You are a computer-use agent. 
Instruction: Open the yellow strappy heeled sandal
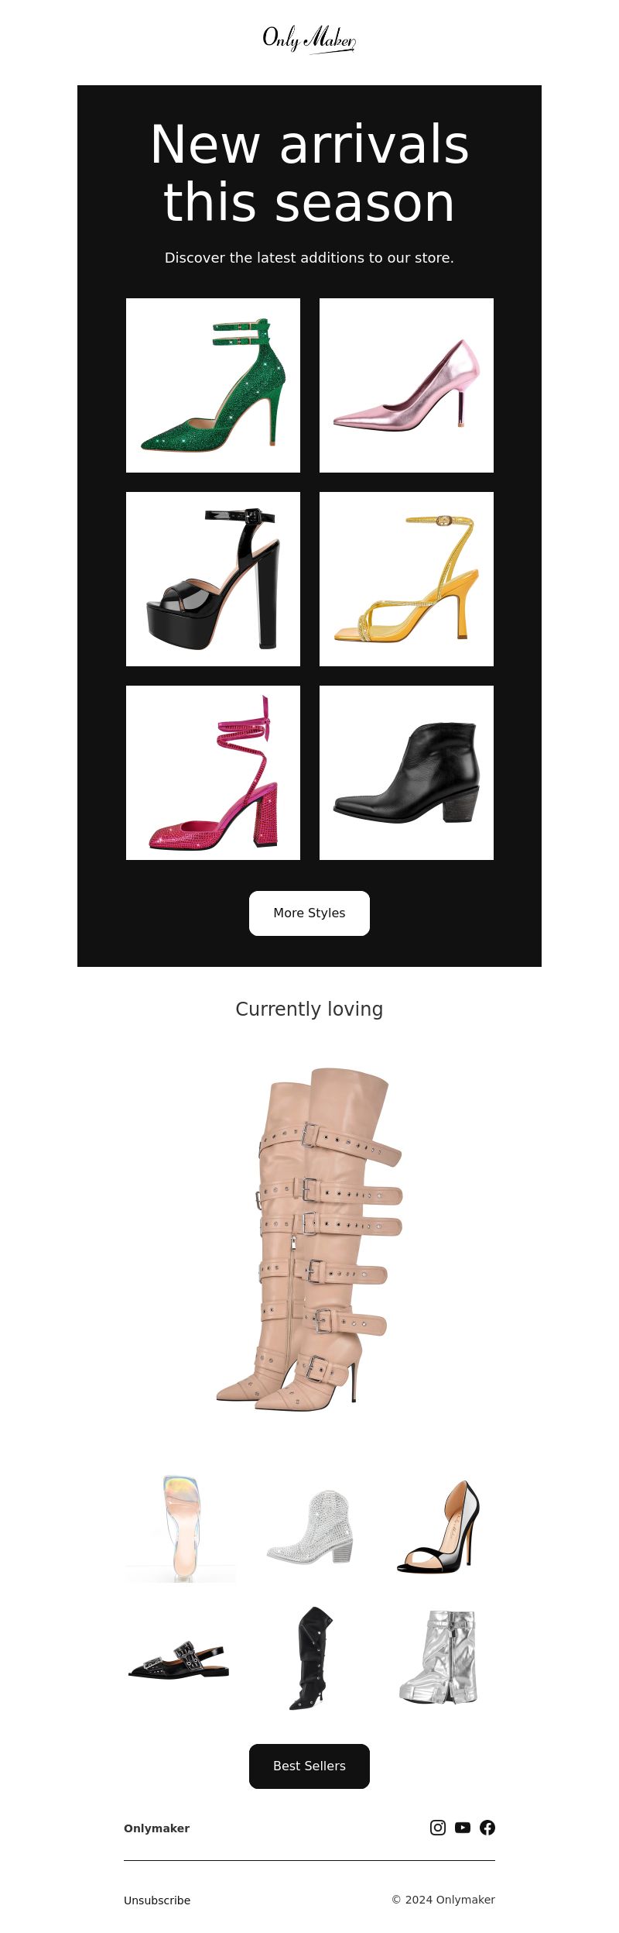click(406, 579)
